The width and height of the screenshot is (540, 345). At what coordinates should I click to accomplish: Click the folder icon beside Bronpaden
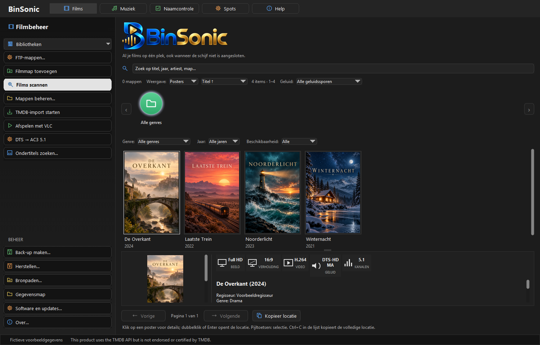tap(10, 280)
